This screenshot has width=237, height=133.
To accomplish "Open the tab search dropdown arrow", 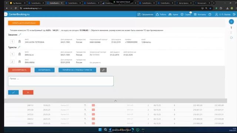I will tap(7, 3).
